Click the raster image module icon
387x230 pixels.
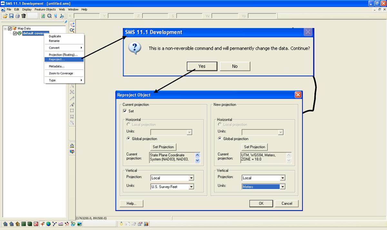tap(79, 224)
